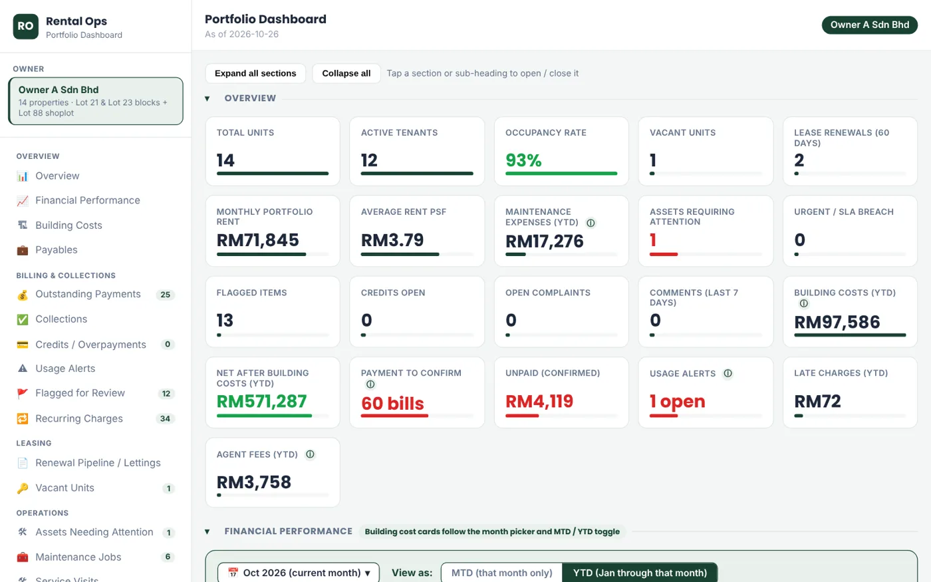931x582 pixels.
Task: Click info icon on Agent Fees (YTD) card
Action: pos(310,454)
